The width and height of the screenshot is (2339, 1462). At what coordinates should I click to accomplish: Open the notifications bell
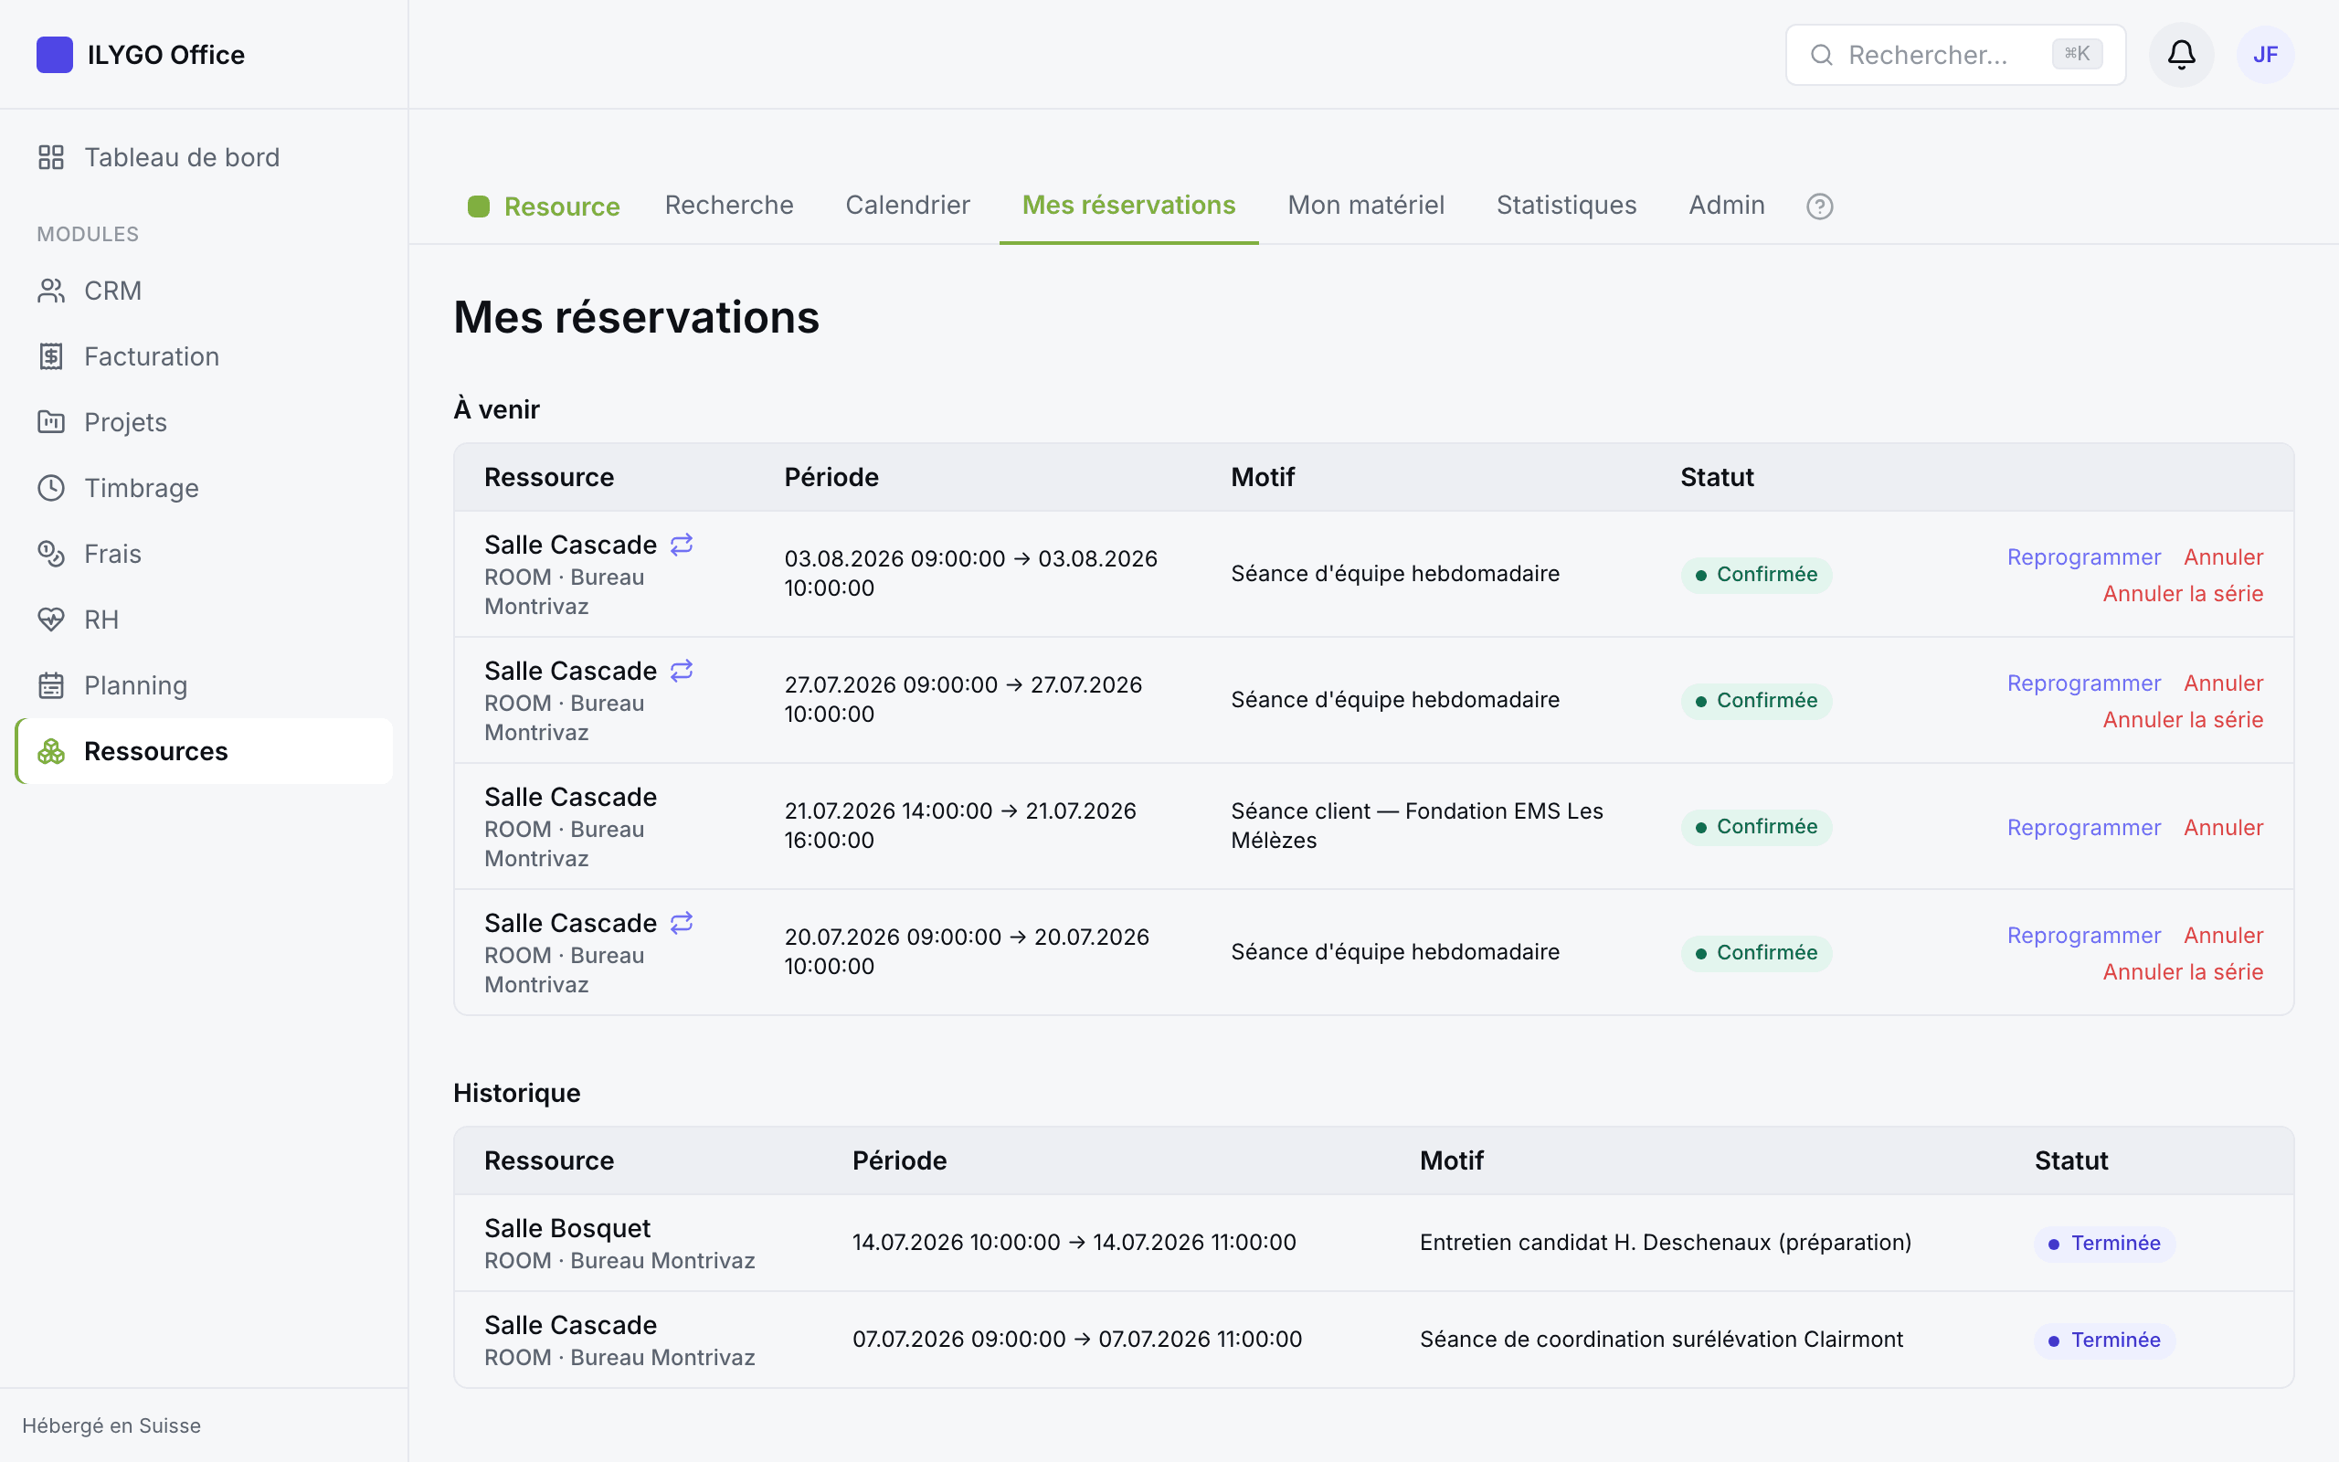(2181, 55)
